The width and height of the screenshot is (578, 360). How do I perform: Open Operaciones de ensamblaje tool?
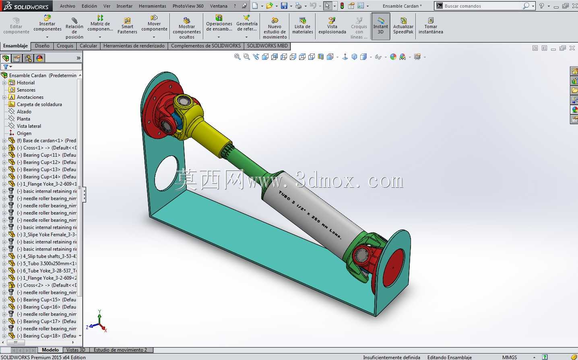point(219,23)
